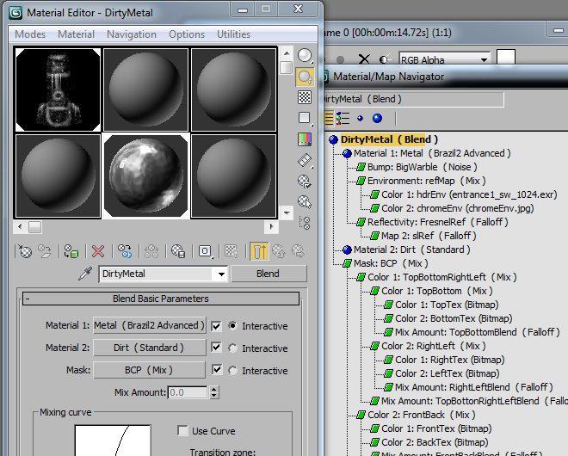
Task: Click the Make Preview icon
Action: 305,160
